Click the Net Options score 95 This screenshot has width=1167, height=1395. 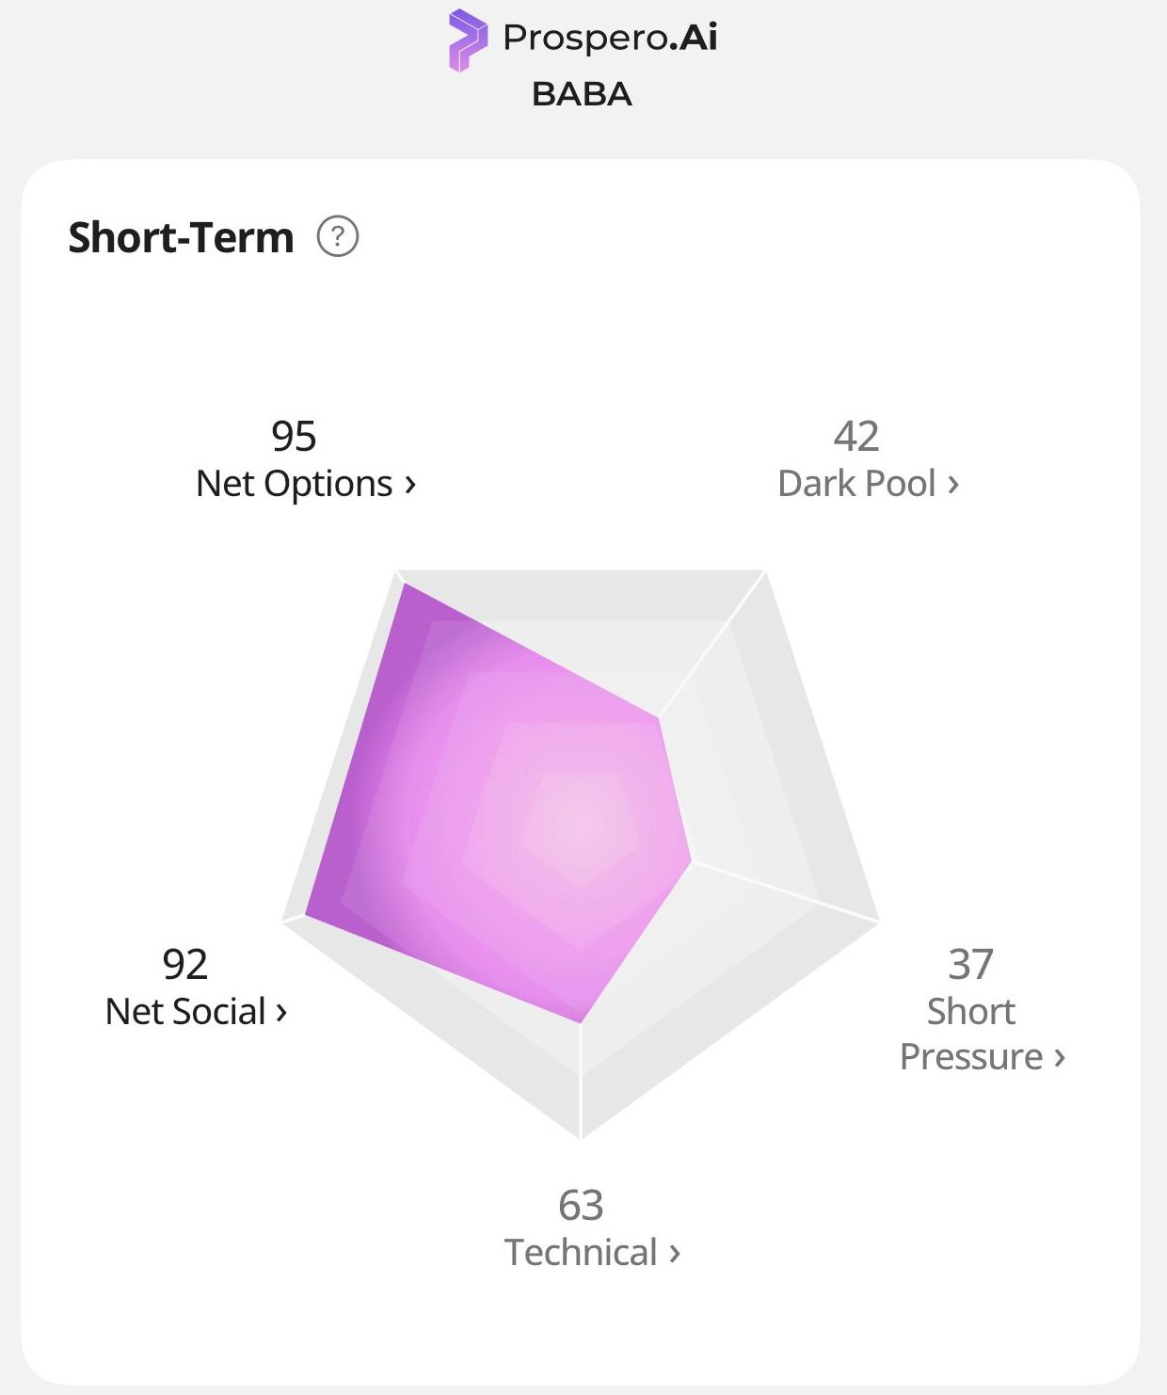click(x=294, y=437)
